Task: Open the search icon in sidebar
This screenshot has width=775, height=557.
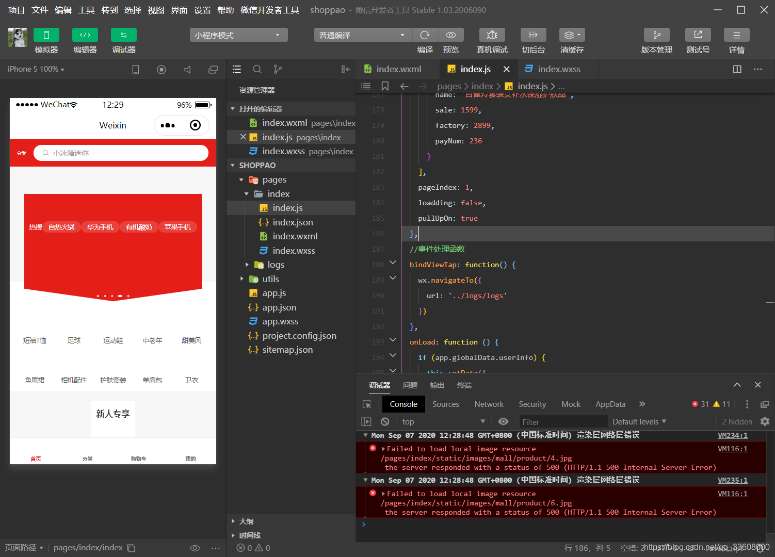Action: tap(257, 69)
